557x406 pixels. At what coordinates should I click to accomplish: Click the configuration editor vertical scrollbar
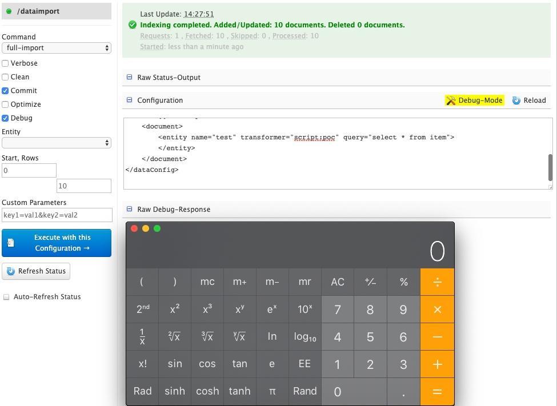coord(550,167)
